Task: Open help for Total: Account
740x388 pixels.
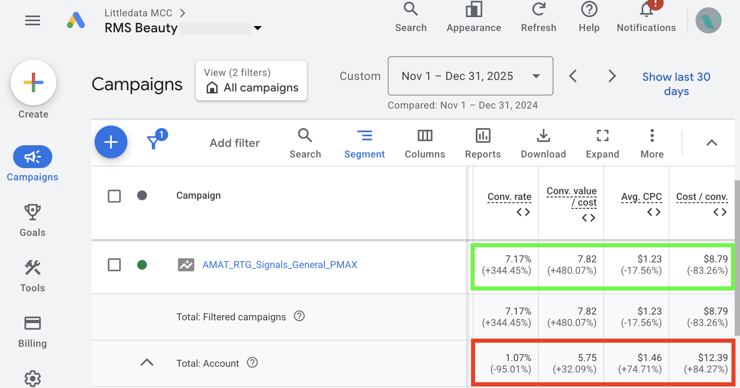Action: [252, 362]
